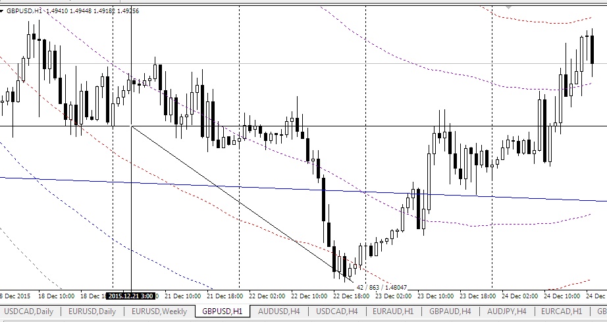The height and width of the screenshot is (322, 607).
Task: Select the EURUSD,Weekly chart tab
Action: [159, 311]
